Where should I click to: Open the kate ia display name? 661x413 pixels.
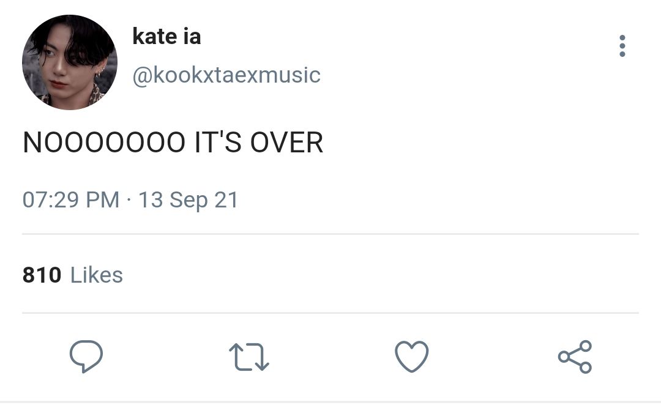166,36
